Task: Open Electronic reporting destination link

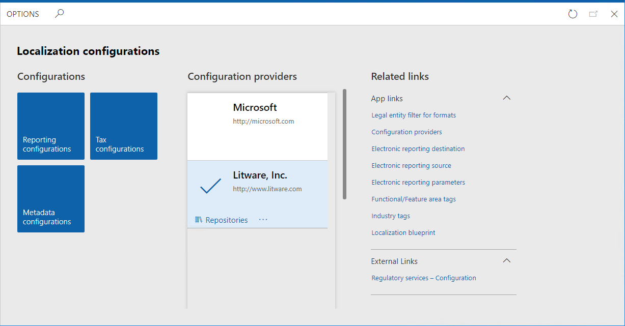Action: [418, 149]
